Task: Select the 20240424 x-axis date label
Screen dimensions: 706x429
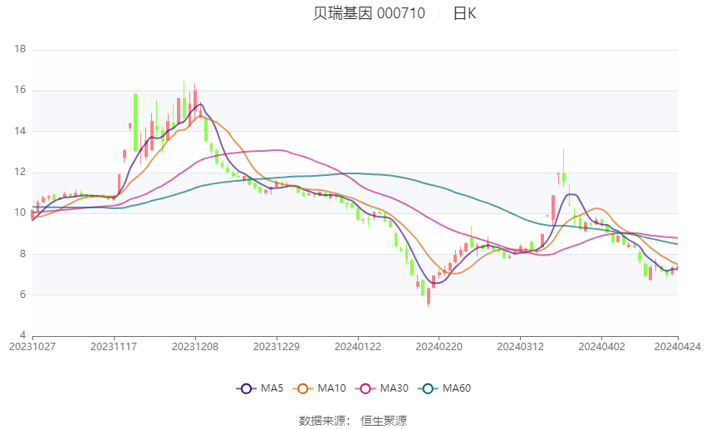Action: click(x=678, y=347)
